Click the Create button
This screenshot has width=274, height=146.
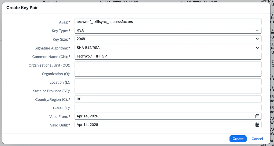238,139
